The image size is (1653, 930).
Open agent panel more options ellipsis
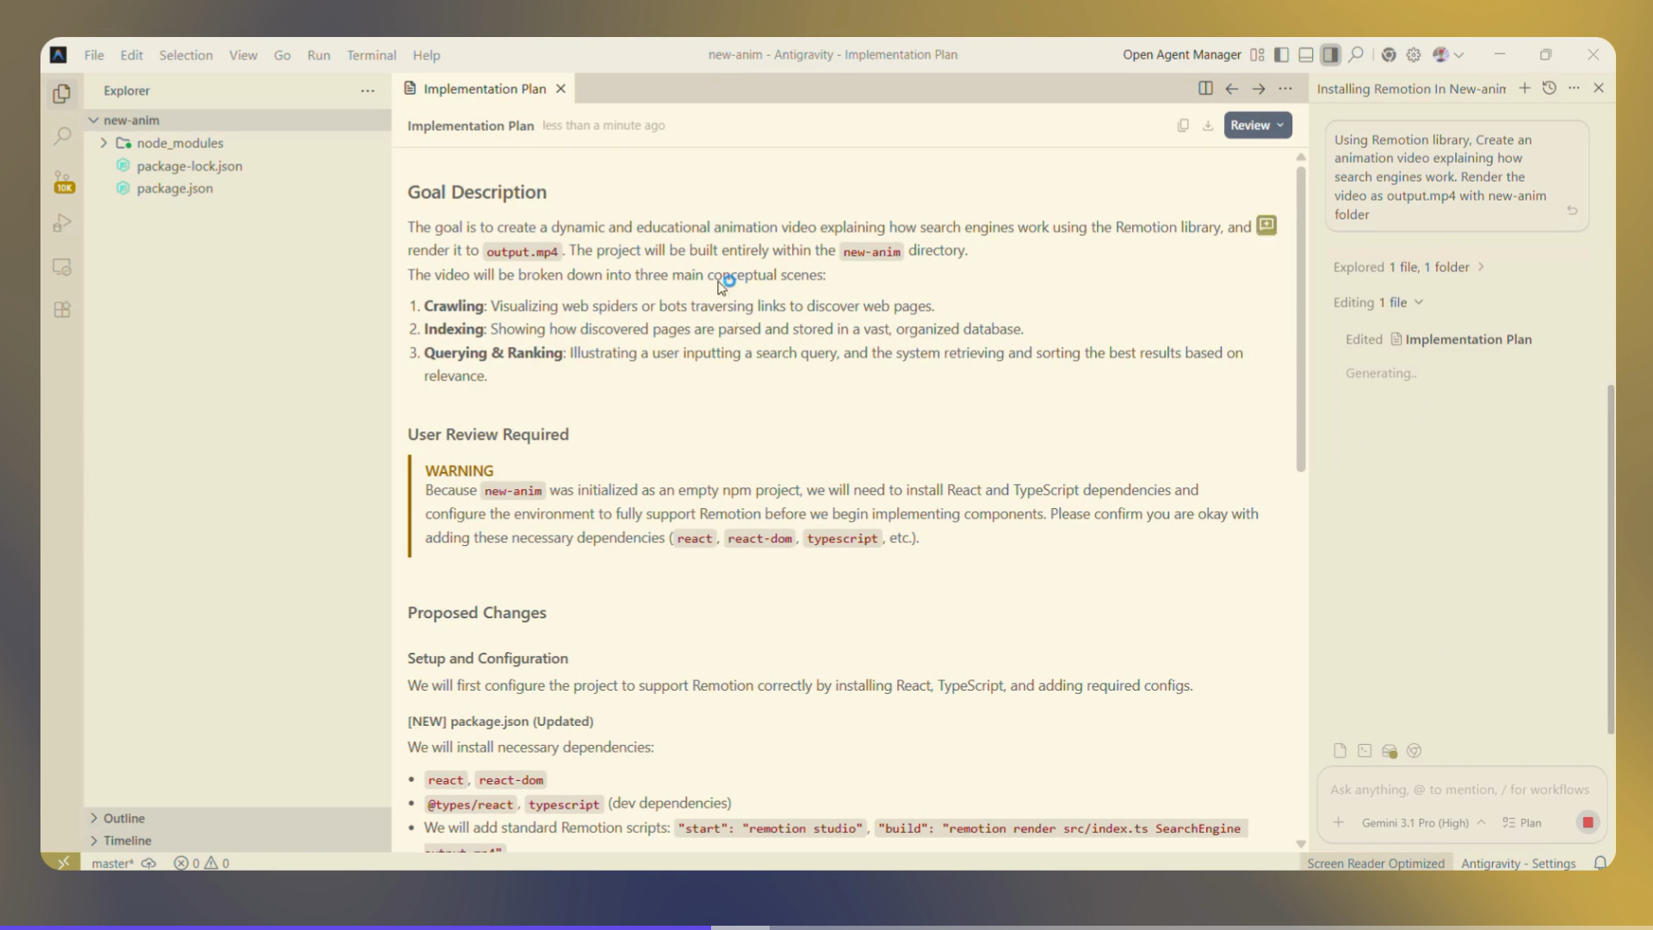pyautogui.click(x=1574, y=88)
